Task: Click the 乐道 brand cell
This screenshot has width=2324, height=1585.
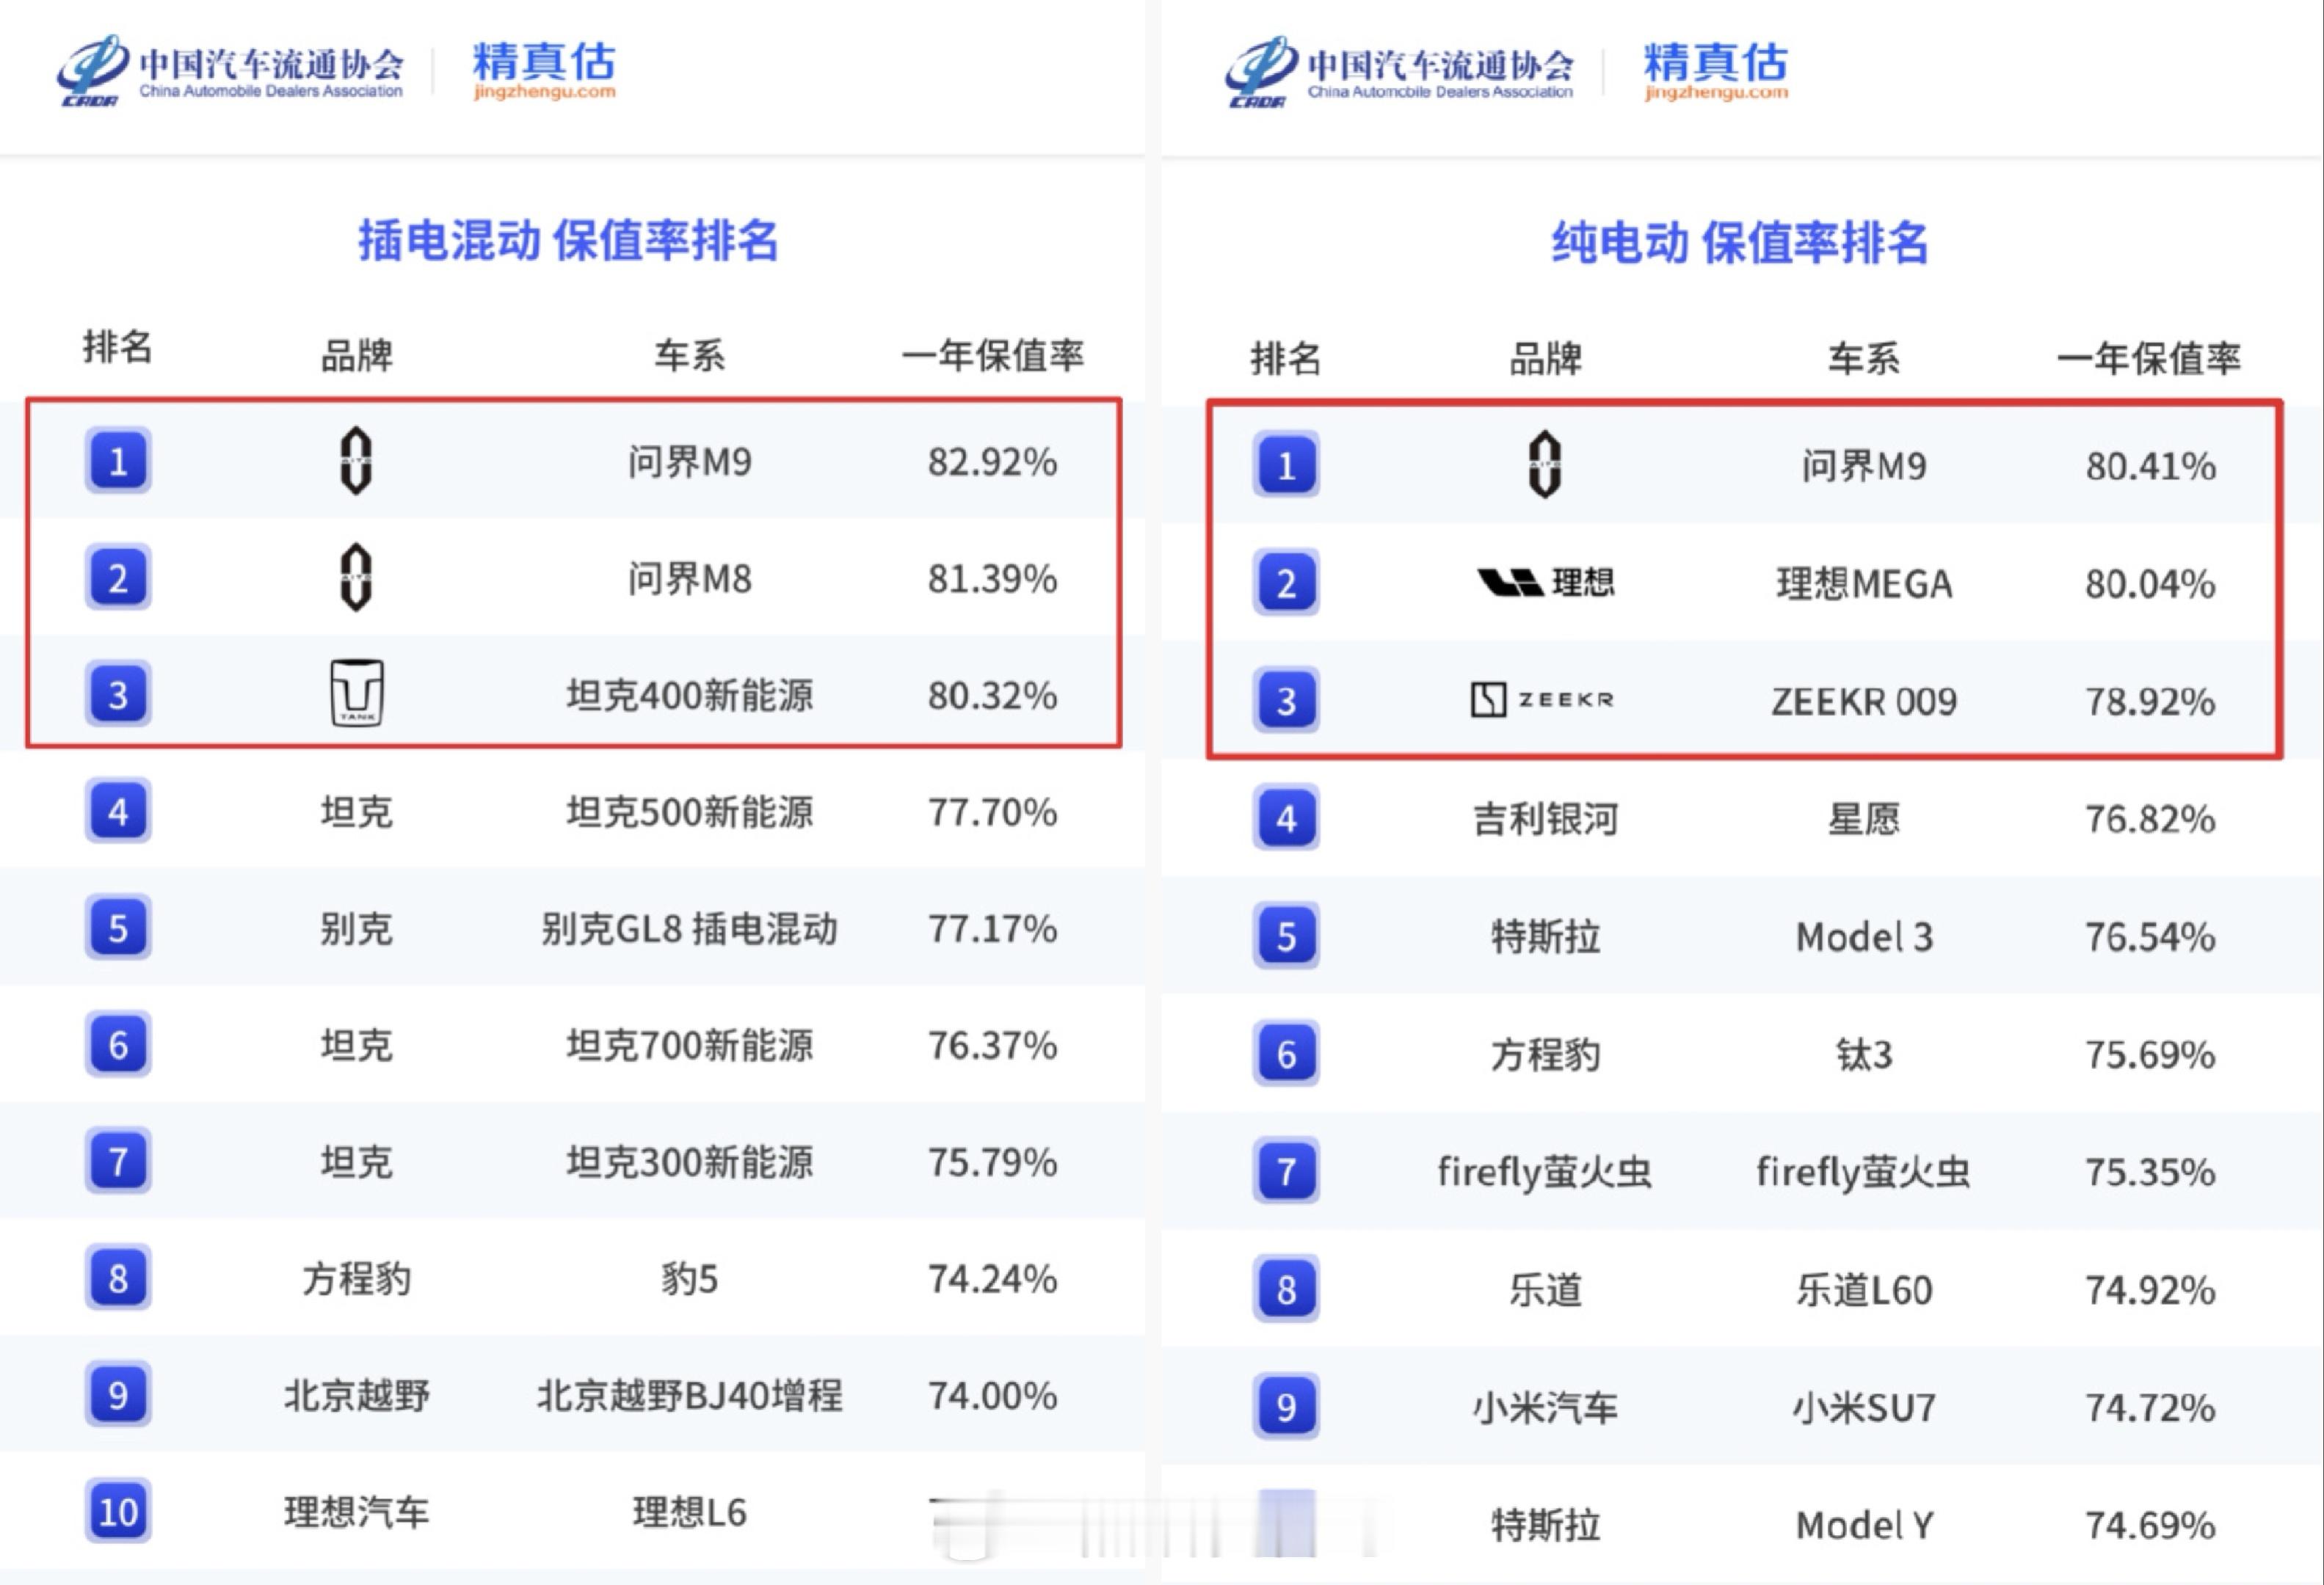Action: tap(1545, 1290)
